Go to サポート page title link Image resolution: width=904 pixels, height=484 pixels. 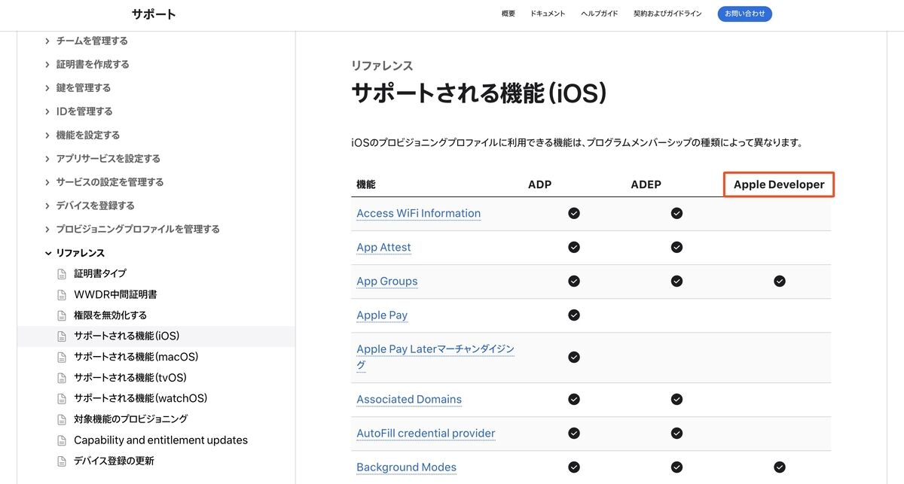pos(154,14)
